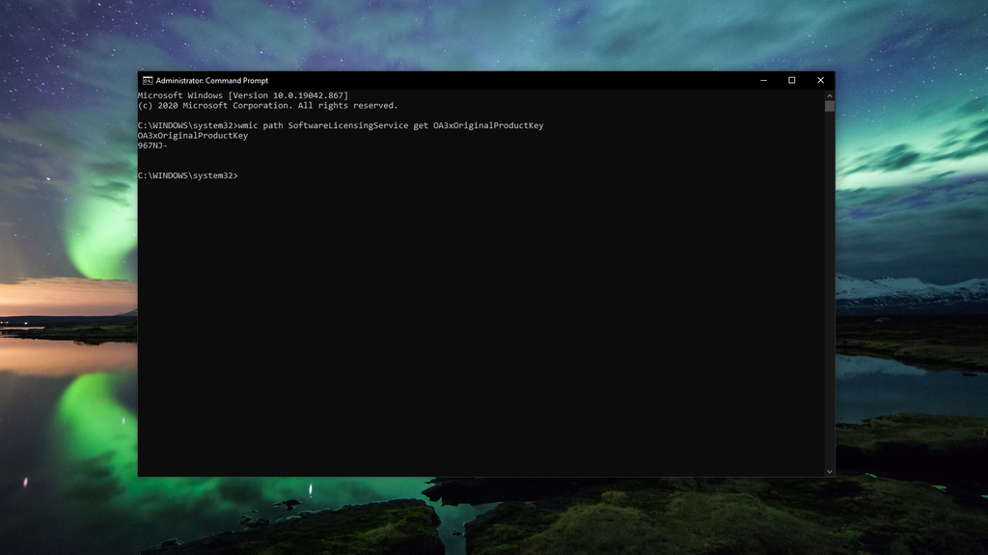Minimize the Command Prompt window
988x555 pixels.
(x=763, y=81)
